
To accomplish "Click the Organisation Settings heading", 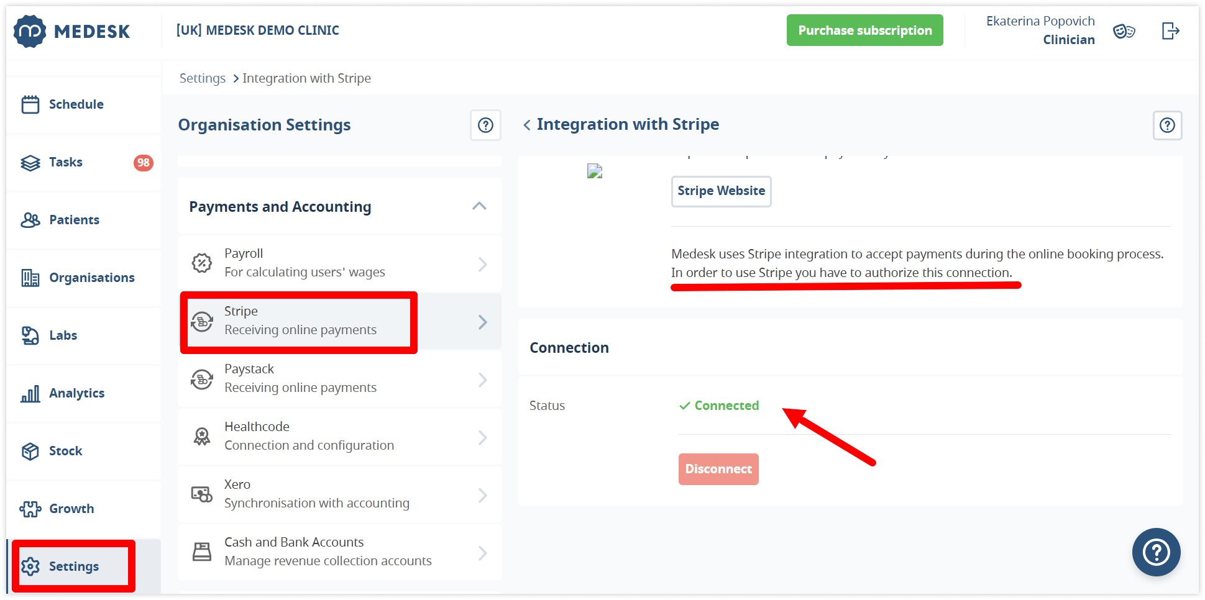I will pos(264,125).
